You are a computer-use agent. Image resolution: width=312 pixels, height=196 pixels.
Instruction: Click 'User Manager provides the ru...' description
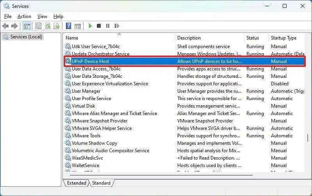pos(209,91)
